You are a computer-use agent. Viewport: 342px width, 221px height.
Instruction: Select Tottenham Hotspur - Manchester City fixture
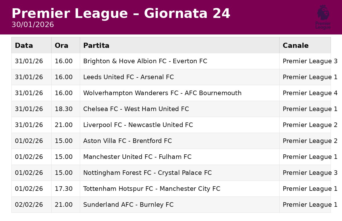point(171,189)
